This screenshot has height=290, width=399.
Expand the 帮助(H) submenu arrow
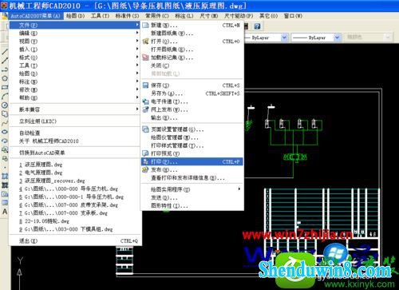tap(137, 97)
